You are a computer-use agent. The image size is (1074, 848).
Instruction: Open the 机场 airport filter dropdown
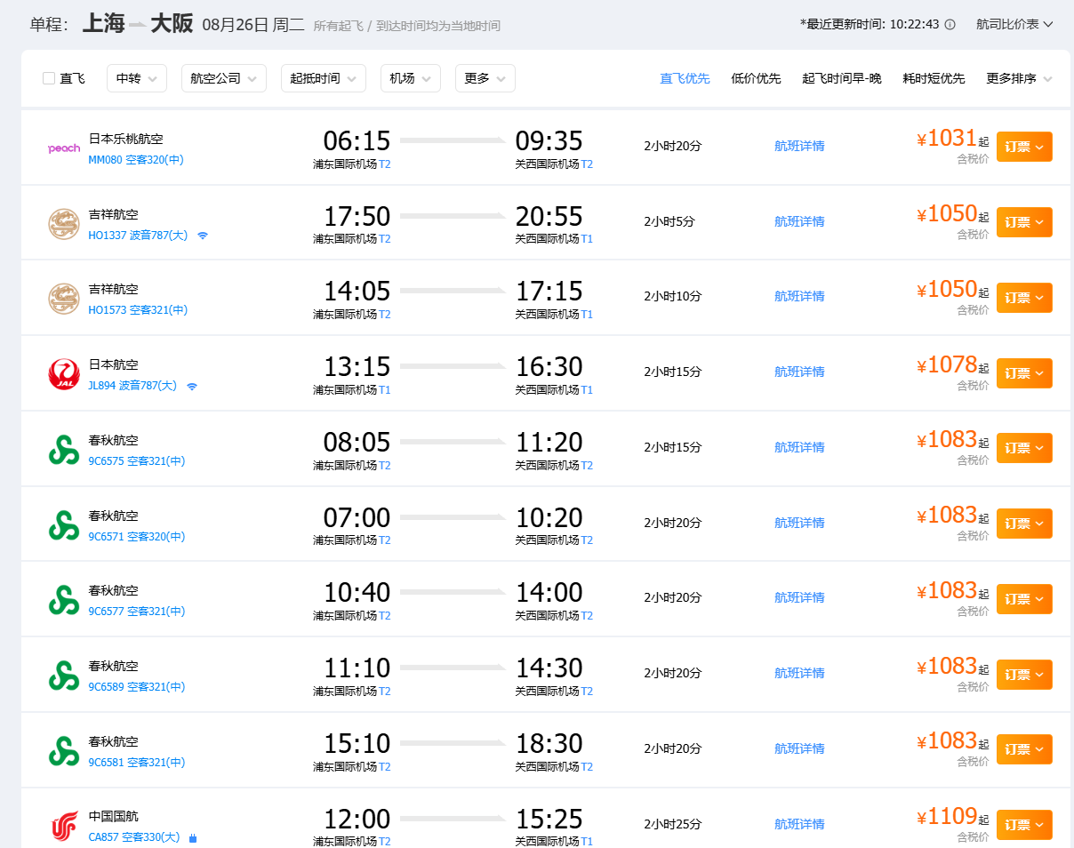(x=410, y=78)
